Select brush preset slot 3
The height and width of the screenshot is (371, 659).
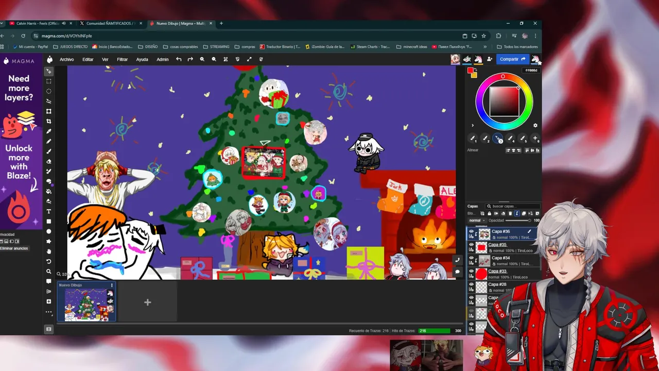click(497, 138)
